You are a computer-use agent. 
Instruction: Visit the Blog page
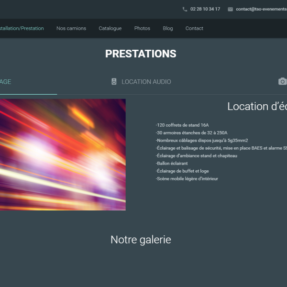click(x=168, y=28)
